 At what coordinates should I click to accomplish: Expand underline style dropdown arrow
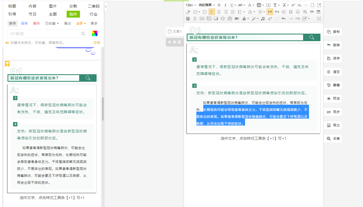point(235,5)
